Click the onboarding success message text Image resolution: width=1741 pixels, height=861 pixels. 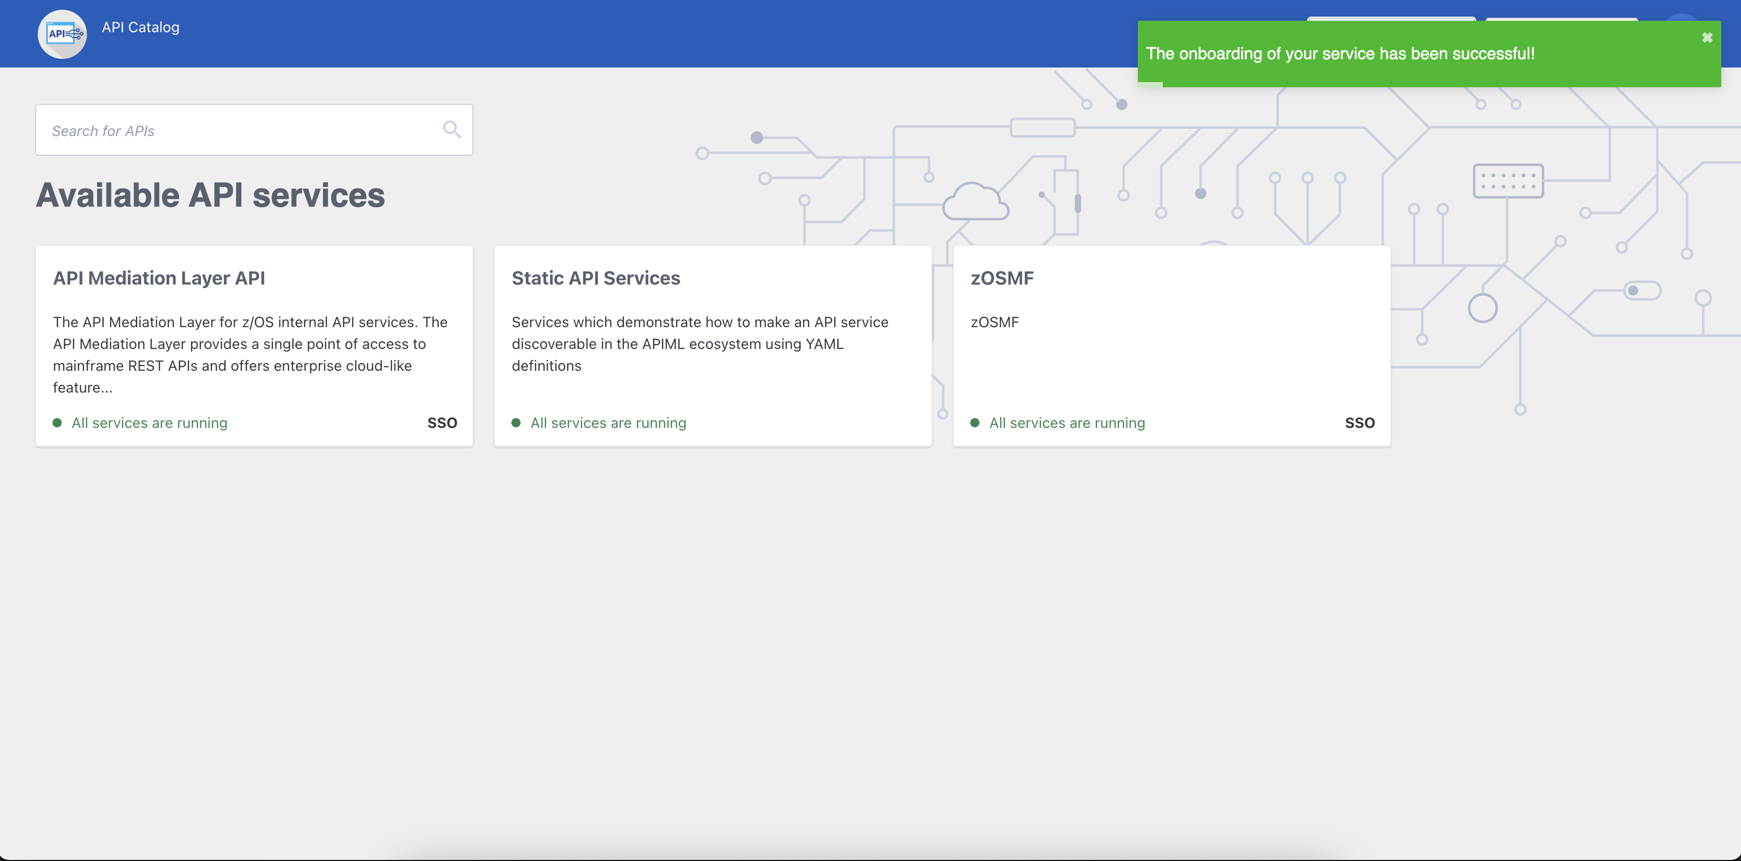tap(1340, 53)
